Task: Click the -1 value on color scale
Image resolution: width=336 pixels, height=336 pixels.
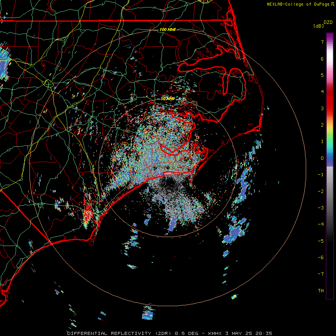Action: [321, 175]
